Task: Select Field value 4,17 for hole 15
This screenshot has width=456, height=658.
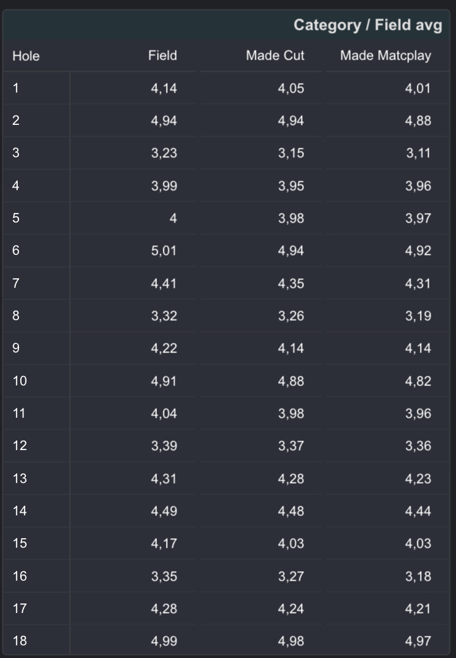Action: pos(164,543)
